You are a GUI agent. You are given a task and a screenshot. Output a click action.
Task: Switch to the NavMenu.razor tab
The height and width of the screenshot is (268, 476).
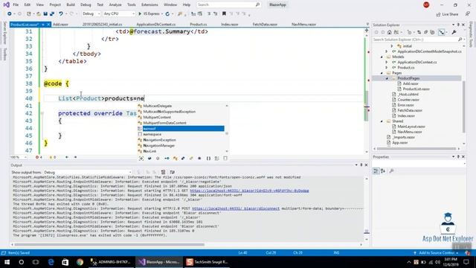(x=303, y=25)
